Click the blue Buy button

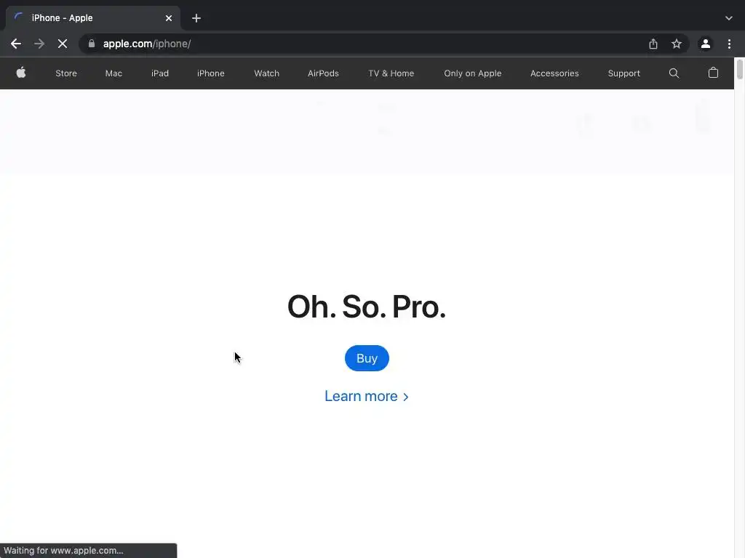[x=367, y=358]
